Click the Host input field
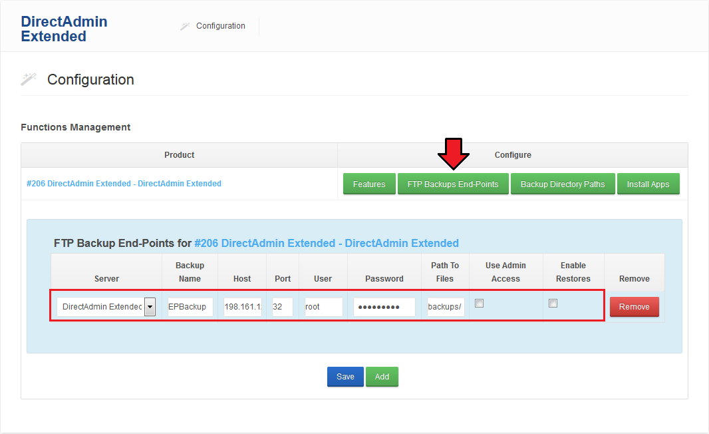 [x=242, y=307]
